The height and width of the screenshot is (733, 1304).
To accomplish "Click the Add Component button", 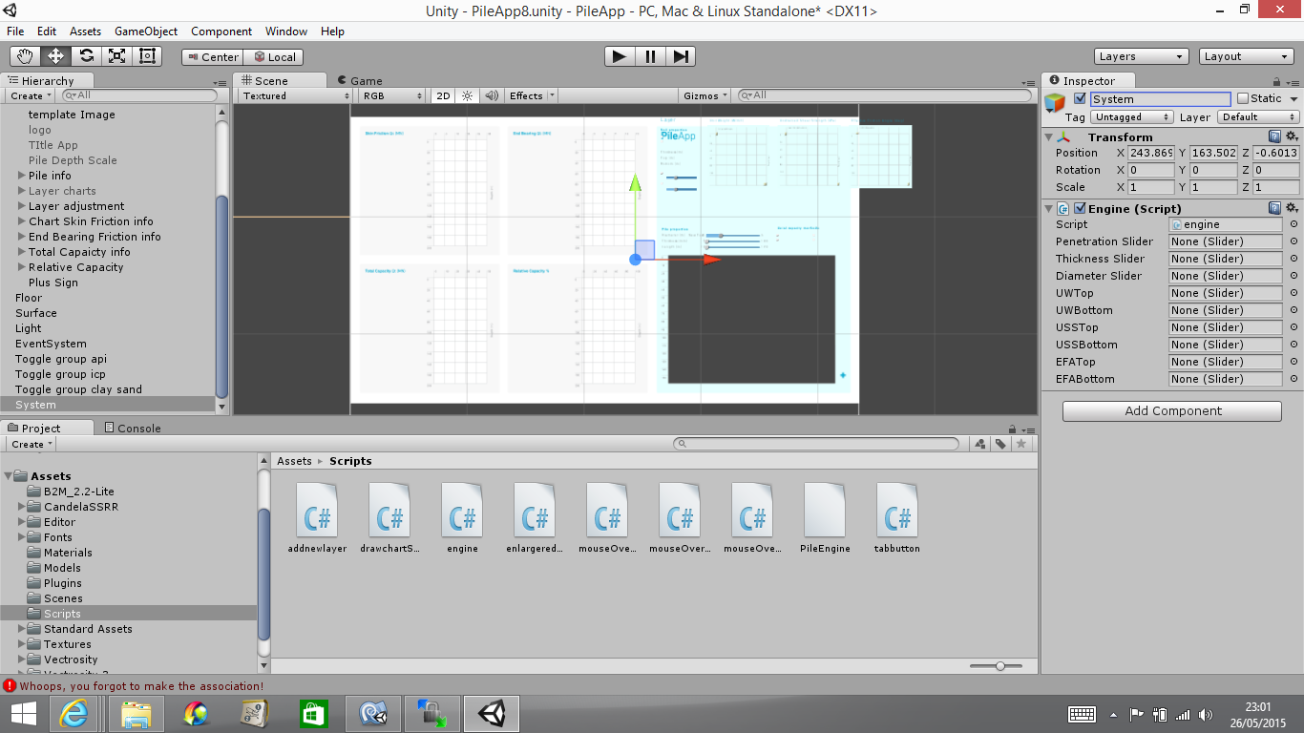I will [1172, 410].
